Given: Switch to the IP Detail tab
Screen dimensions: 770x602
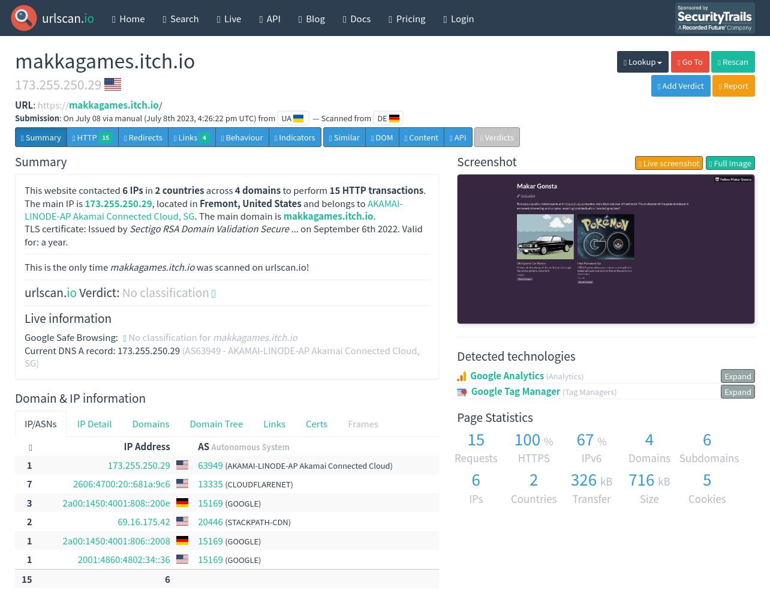Looking at the screenshot, I should click(94, 424).
